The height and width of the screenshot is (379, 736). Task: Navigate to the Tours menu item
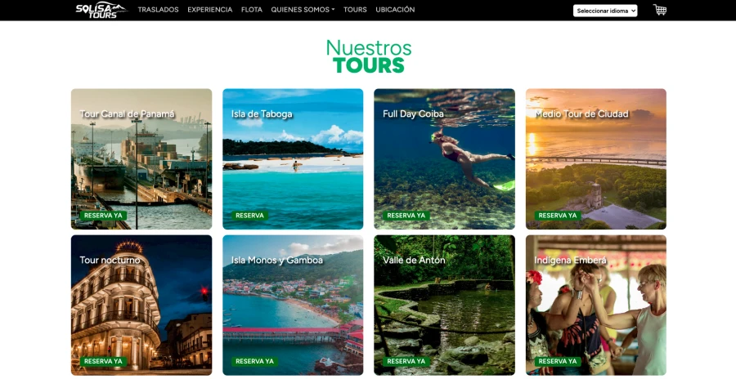[x=355, y=9]
